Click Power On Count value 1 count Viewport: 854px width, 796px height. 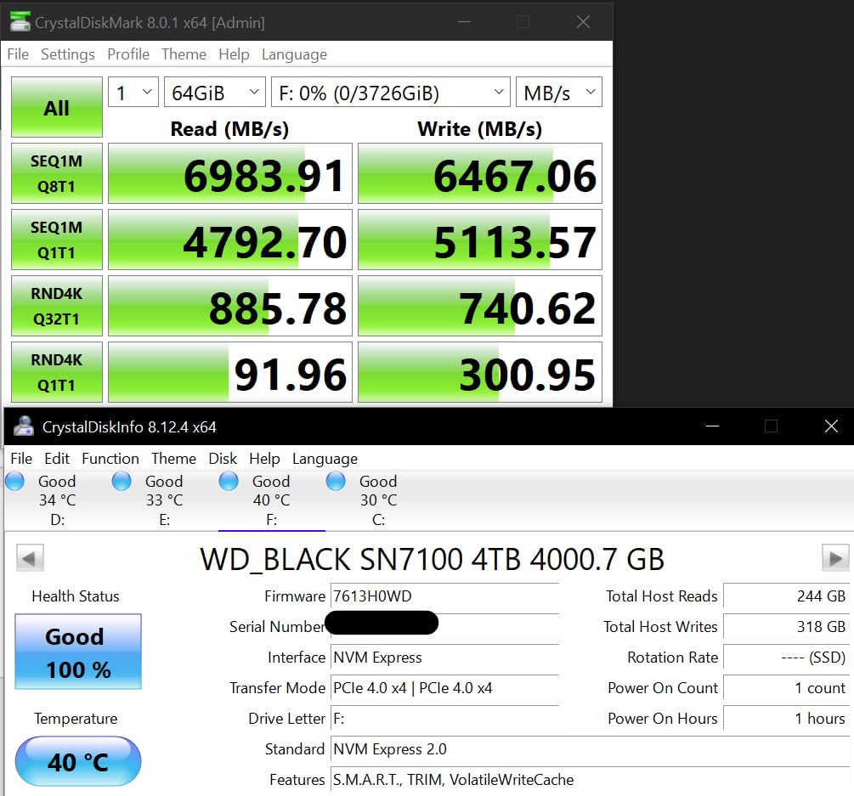point(786,687)
